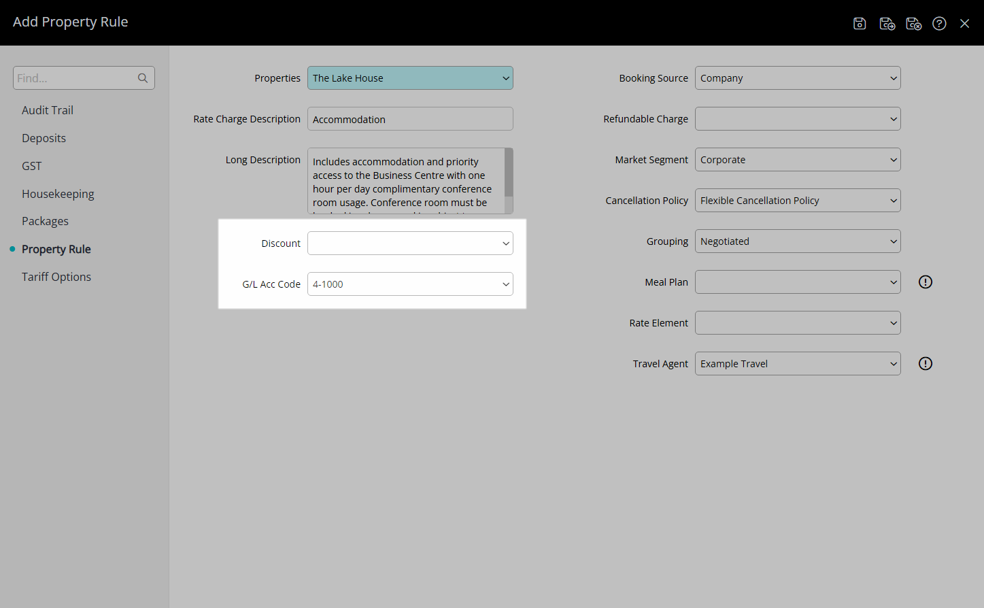Viewport: 984px width, 608px height.
Task: Click inside the Long Description text area
Action: click(x=406, y=181)
